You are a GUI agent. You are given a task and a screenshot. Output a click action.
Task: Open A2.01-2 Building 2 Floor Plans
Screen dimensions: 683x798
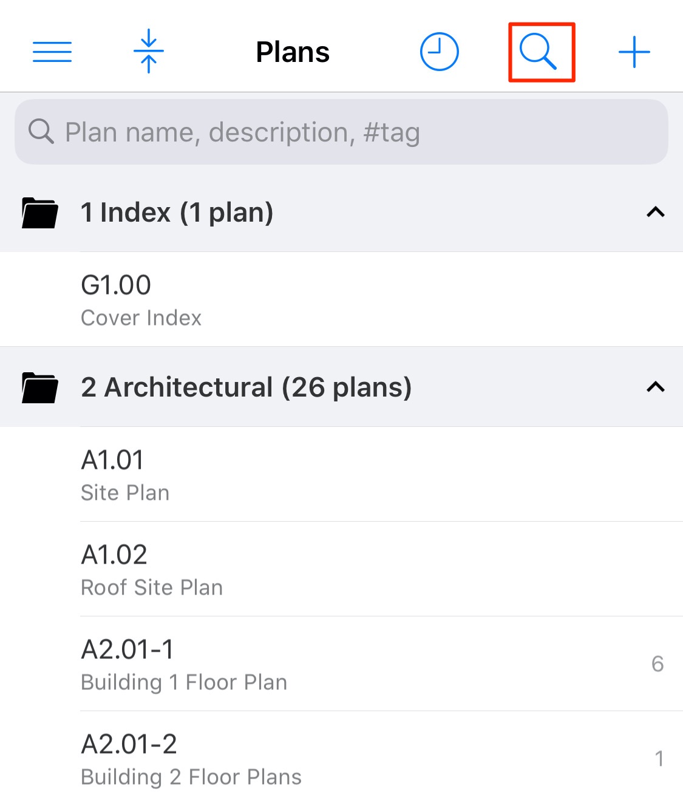tap(191, 759)
